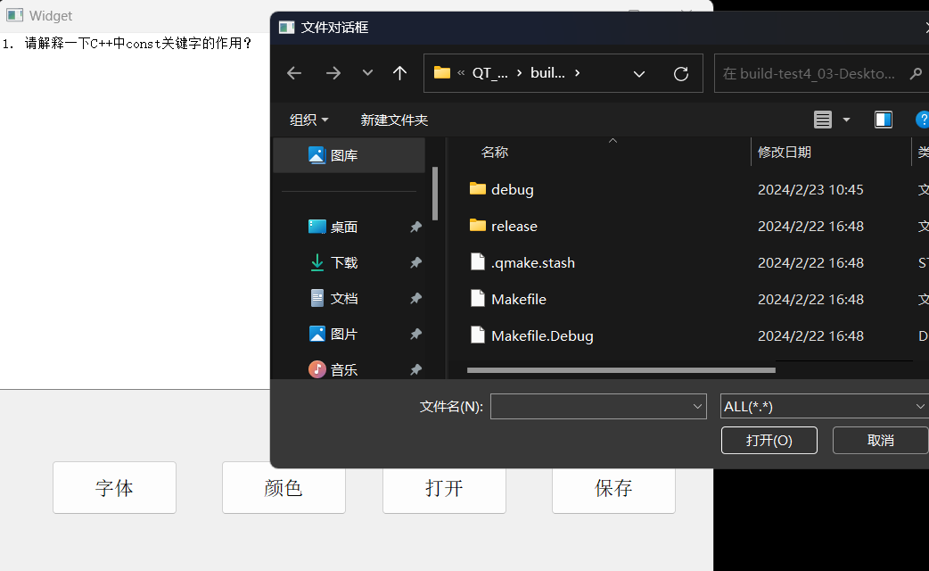Refresh the current folder listing
The width and height of the screenshot is (929, 571).
(x=681, y=73)
